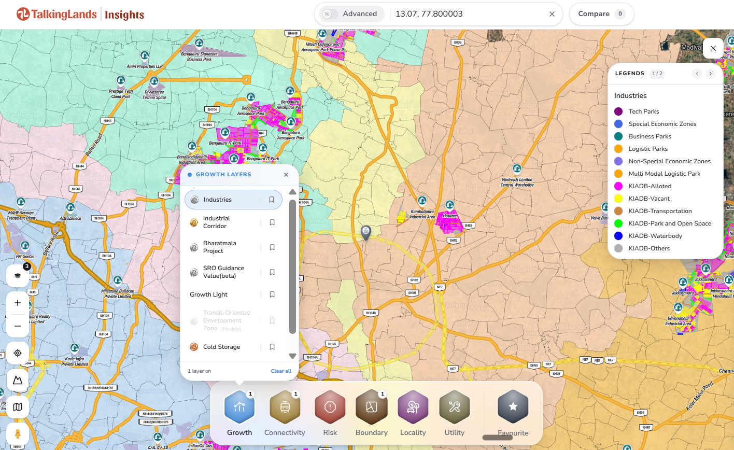Click the coordinates search field

469,14
